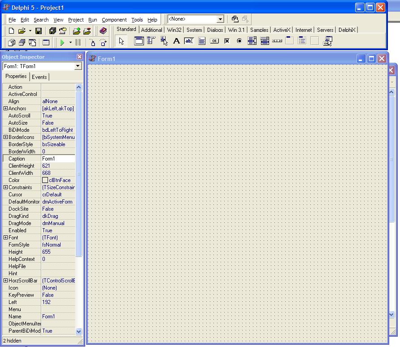This screenshot has width=400, height=347.
Task: Click Remove file from project icon
Action: (87, 31)
